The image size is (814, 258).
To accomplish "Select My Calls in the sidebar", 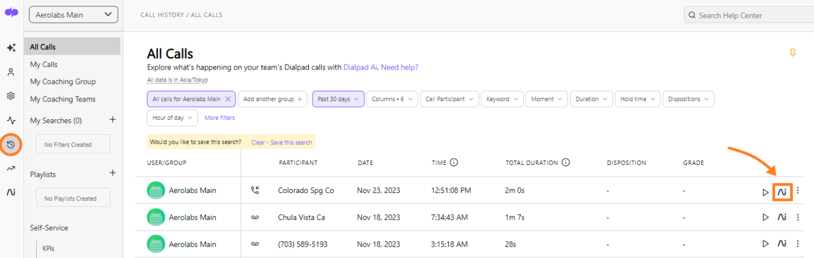I will click(44, 64).
